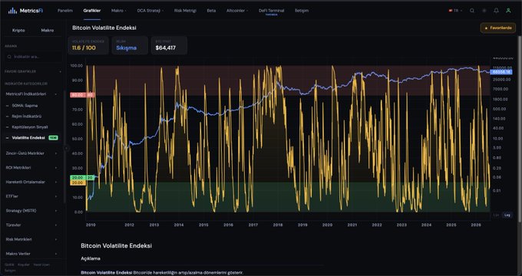Open the Altcoinler dropdown
This screenshot has height=276, width=522.
pyautogui.click(x=237, y=11)
